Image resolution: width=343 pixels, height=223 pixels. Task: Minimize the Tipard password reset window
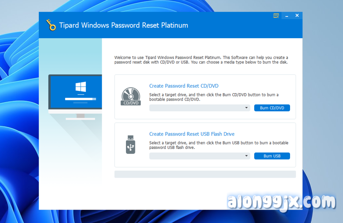tap(287, 16)
